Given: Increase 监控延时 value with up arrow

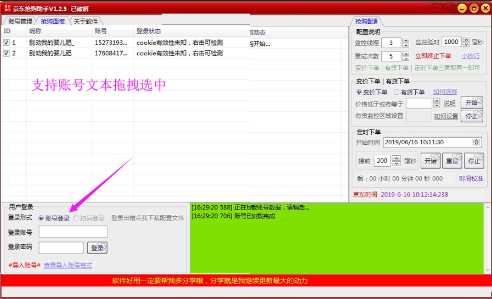Looking at the screenshot, I should (466, 40).
